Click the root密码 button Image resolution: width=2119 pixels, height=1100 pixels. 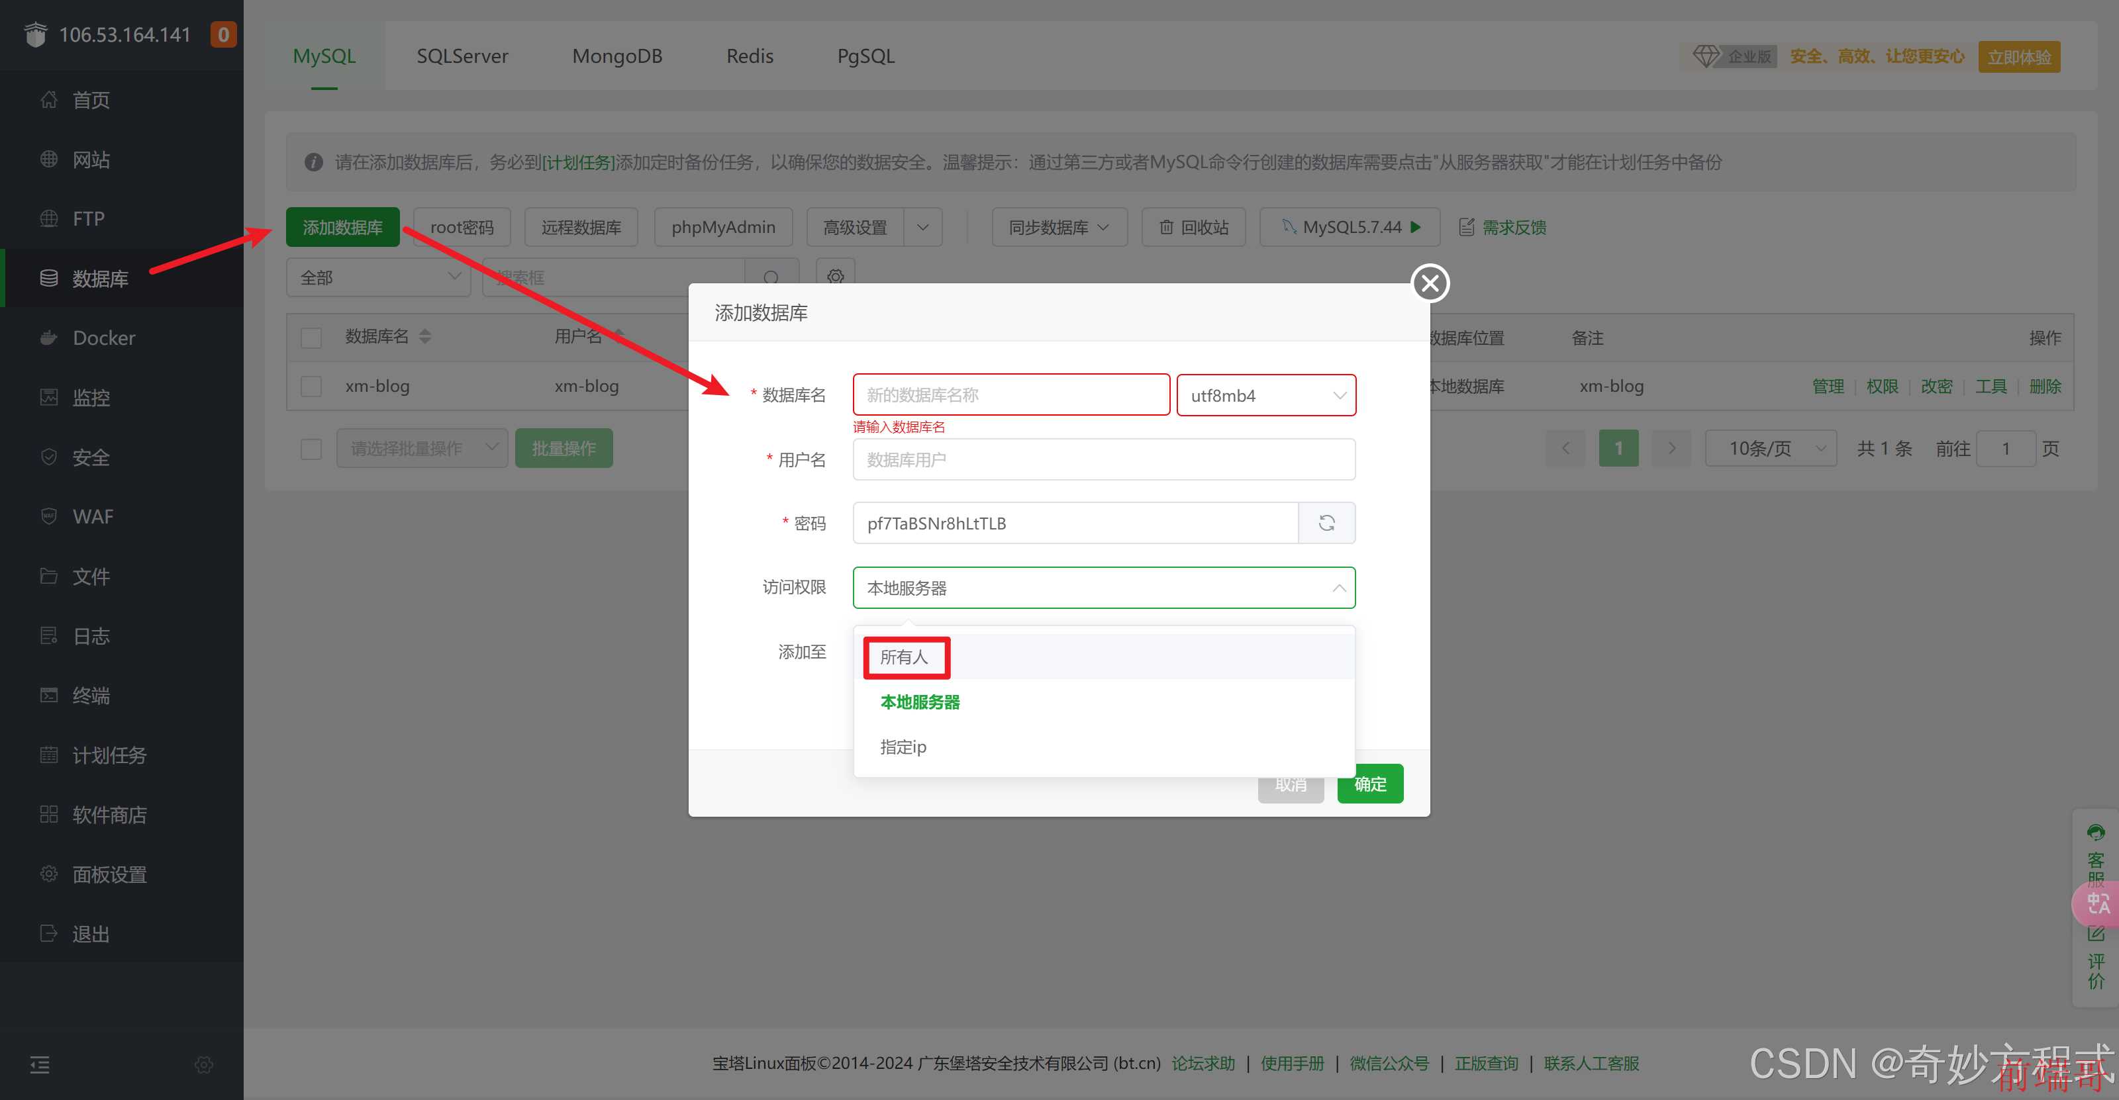(x=462, y=227)
